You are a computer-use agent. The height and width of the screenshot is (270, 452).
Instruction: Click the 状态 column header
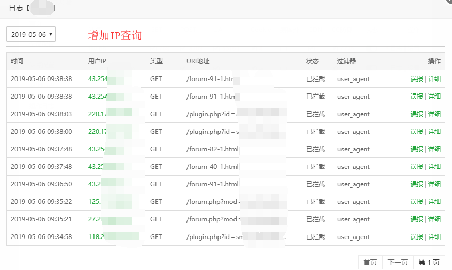tap(313, 61)
